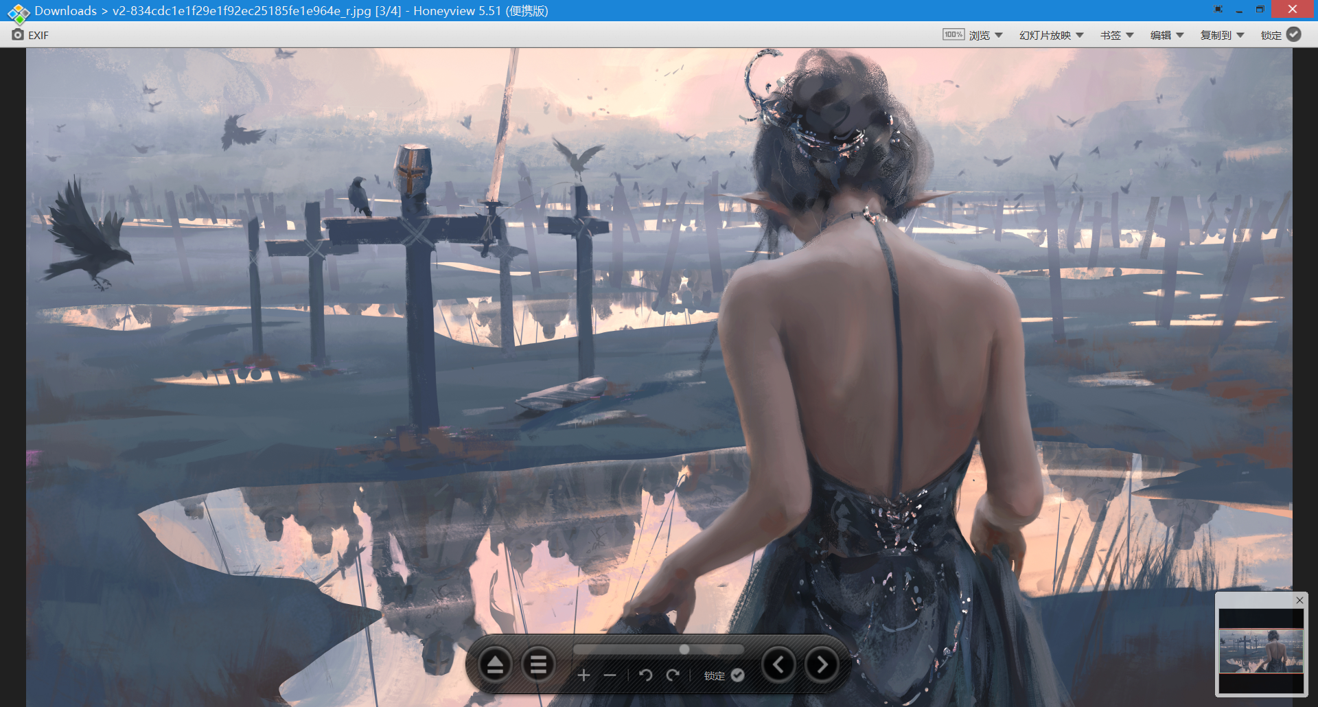The width and height of the screenshot is (1318, 707).
Task: Zoom out with the minus icon
Action: click(x=610, y=675)
